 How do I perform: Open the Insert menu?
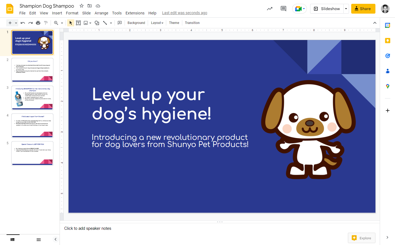click(57, 13)
